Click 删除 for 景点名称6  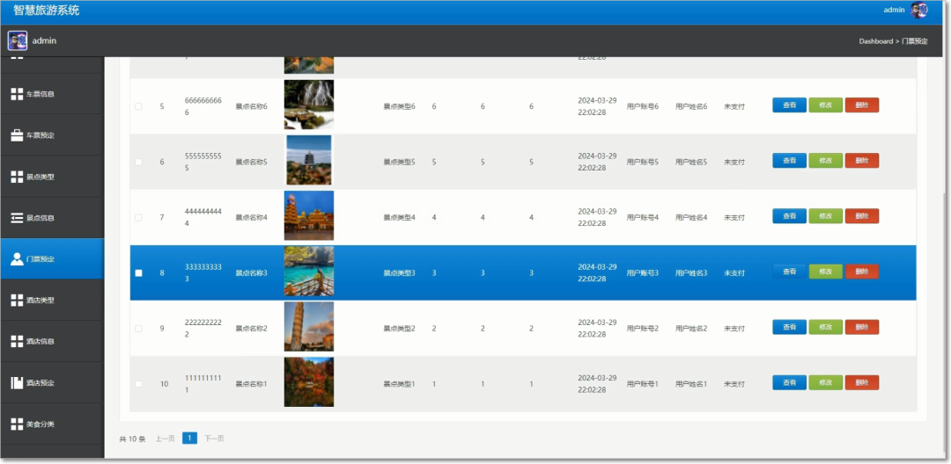click(862, 105)
